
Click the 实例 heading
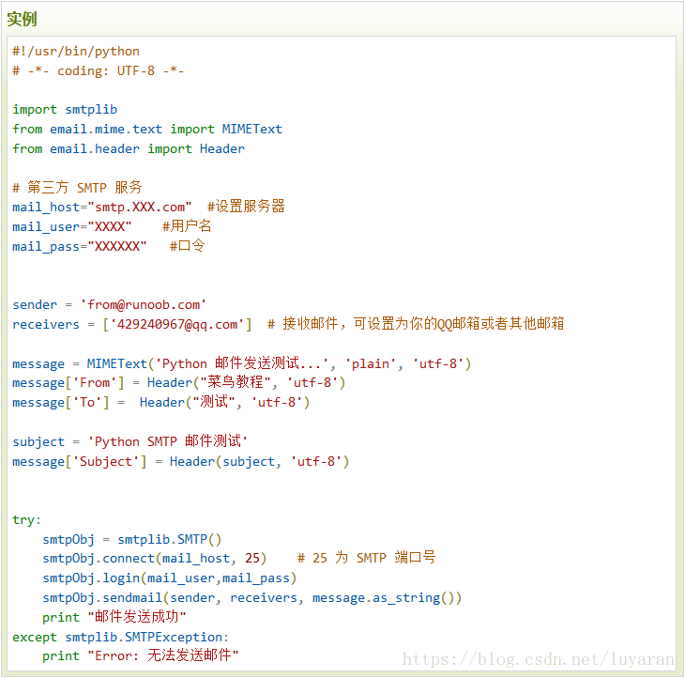(22, 19)
